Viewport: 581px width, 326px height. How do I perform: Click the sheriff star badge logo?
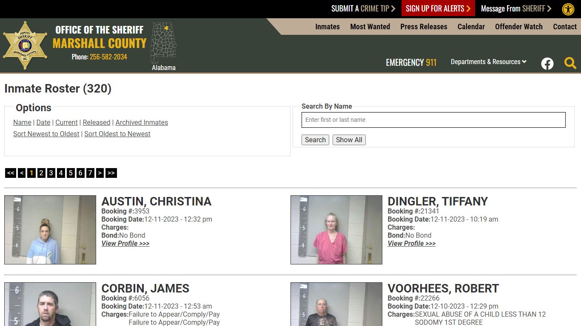click(26, 45)
